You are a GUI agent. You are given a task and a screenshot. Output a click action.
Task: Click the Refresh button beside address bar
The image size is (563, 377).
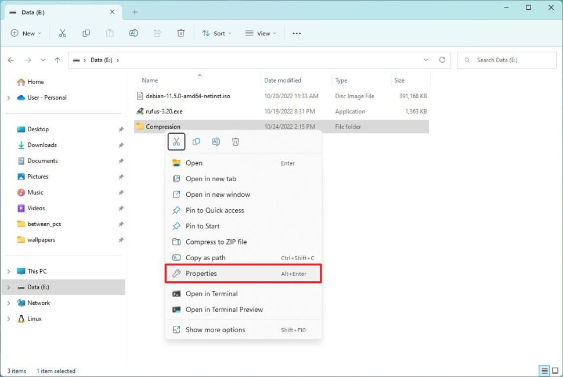point(442,60)
